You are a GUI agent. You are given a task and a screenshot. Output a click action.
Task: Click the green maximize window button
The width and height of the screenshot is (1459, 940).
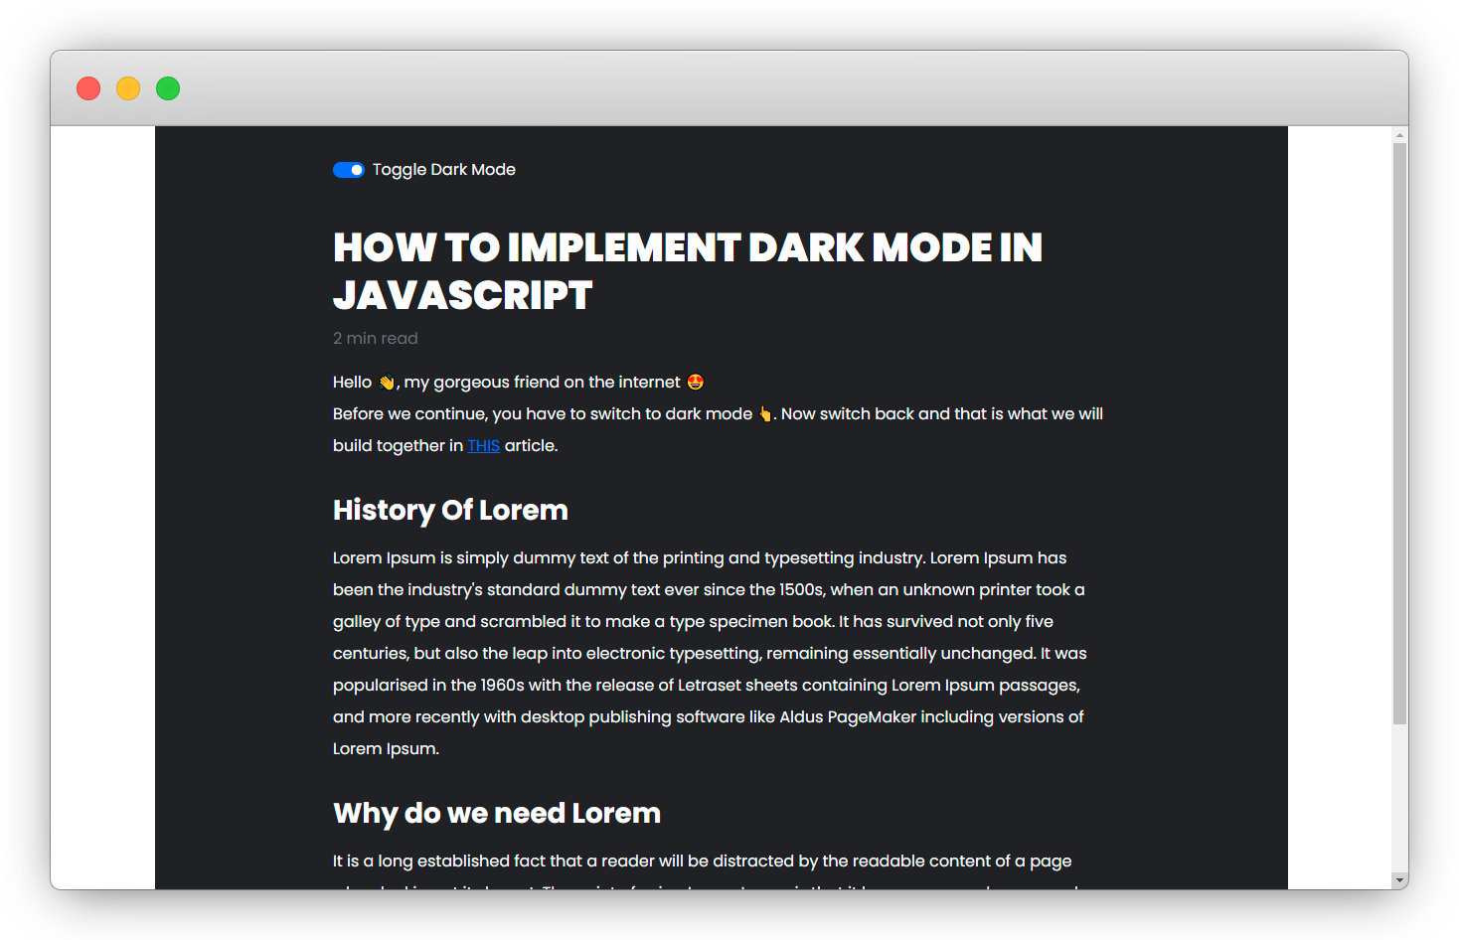(168, 88)
